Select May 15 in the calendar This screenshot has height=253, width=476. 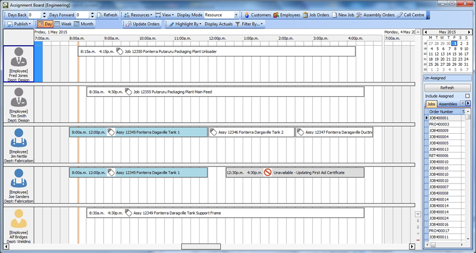[x=455, y=54]
